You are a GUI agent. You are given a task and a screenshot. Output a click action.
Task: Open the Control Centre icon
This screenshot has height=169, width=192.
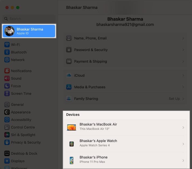pyautogui.click(x=7, y=127)
